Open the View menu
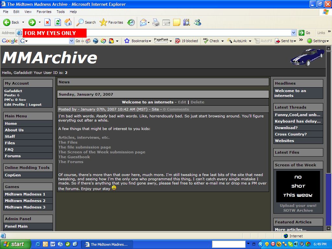This screenshot has height=249, width=332. click(x=28, y=12)
